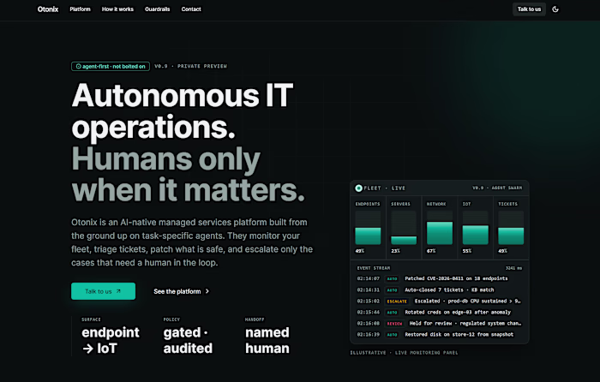Screen dimensions: 600x382
Task: Click the ESCALATE tag at 02:15:02
Action: click(397, 301)
